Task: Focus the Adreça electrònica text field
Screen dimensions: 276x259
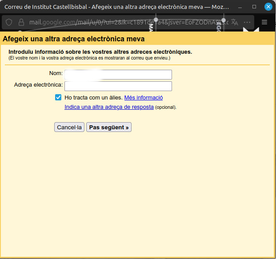Action: (x=118, y=86)
